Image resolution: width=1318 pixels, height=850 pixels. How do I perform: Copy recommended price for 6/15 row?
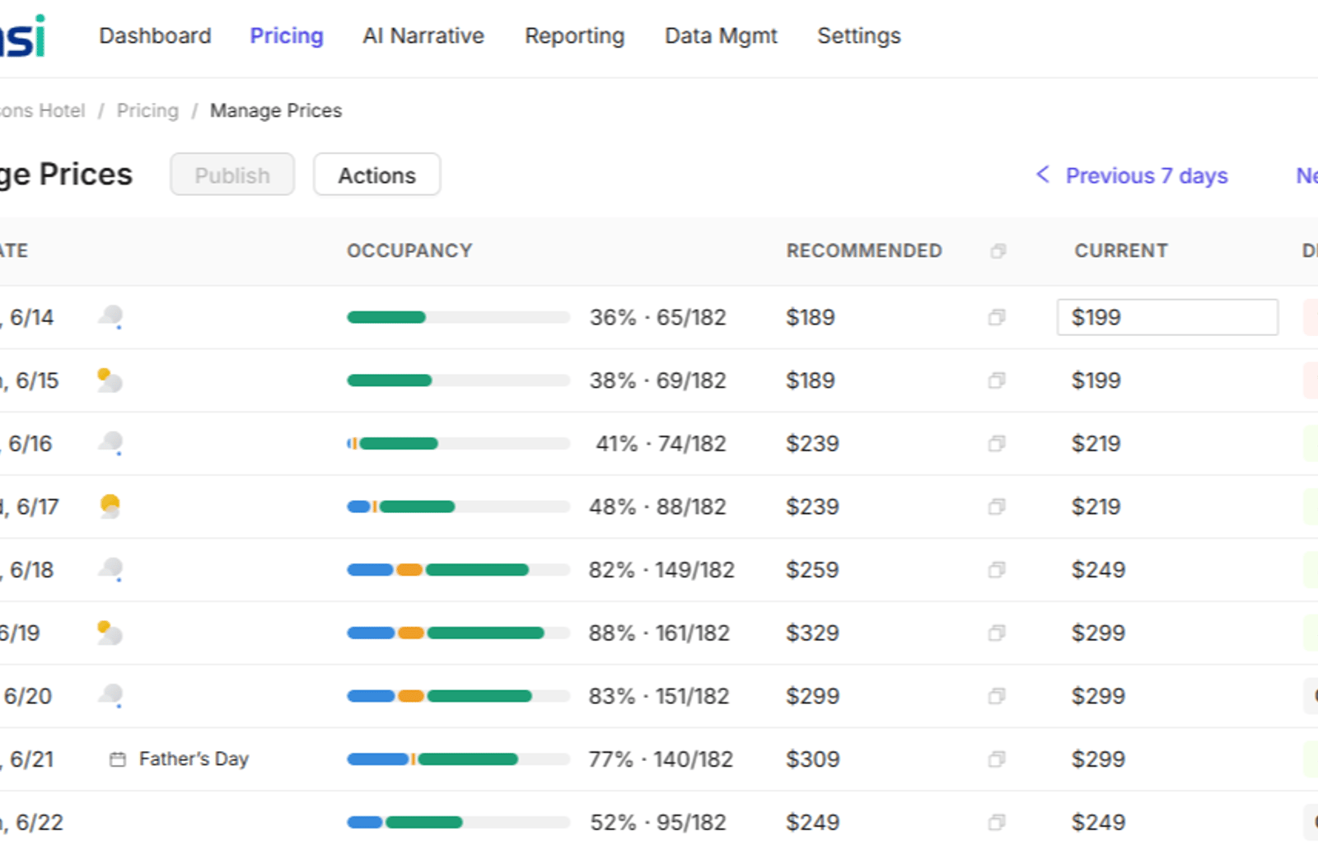pyautogui.click(x=997, y=381)
